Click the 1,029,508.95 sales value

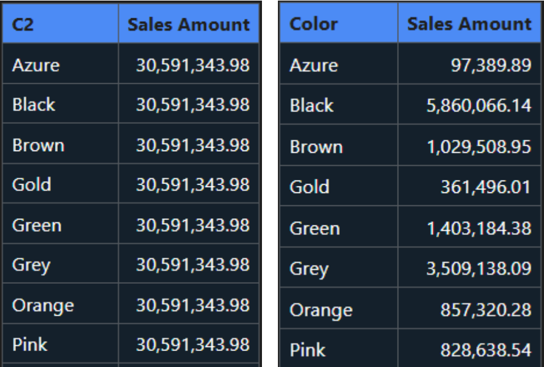pos(479,146)
